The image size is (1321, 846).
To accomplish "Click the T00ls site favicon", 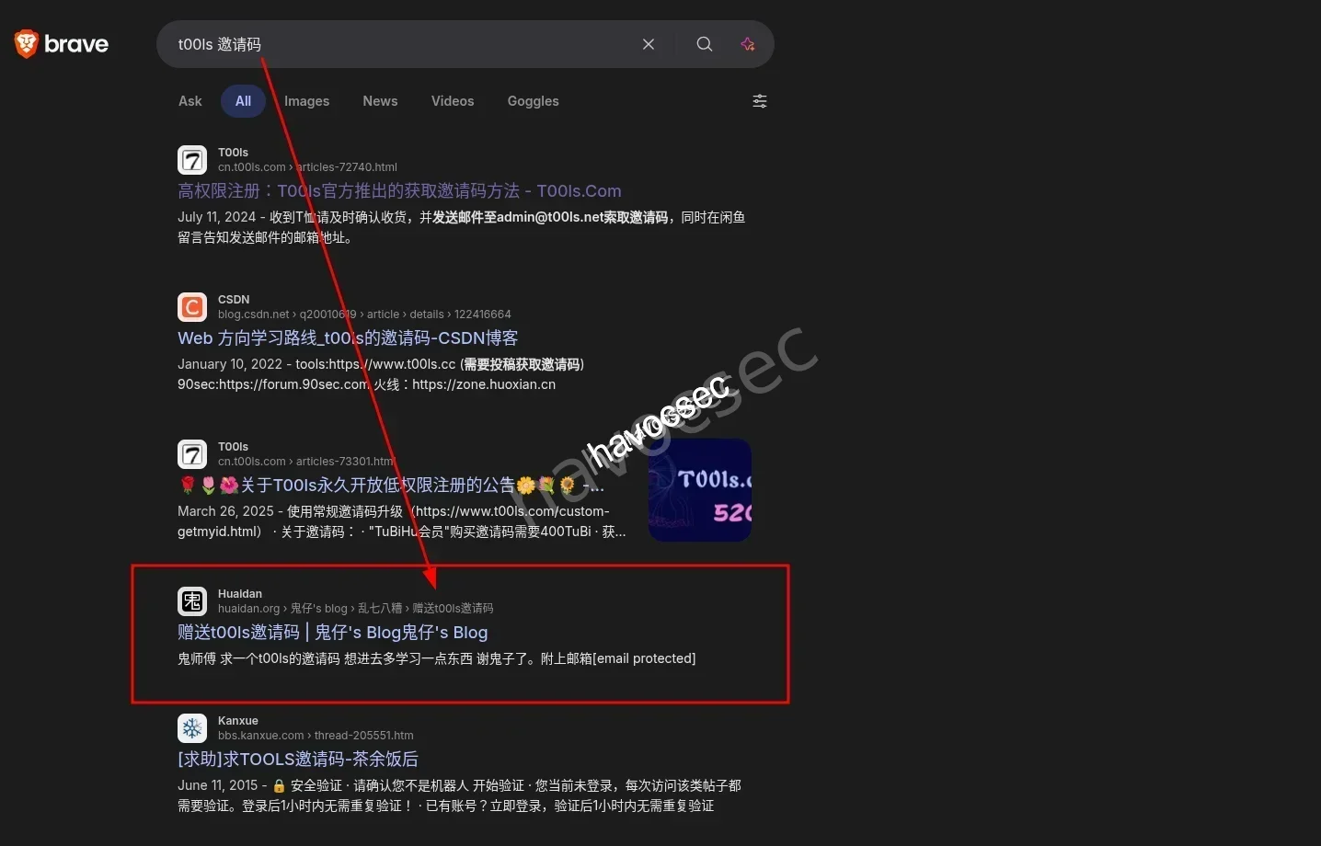I will pos(191,159).
